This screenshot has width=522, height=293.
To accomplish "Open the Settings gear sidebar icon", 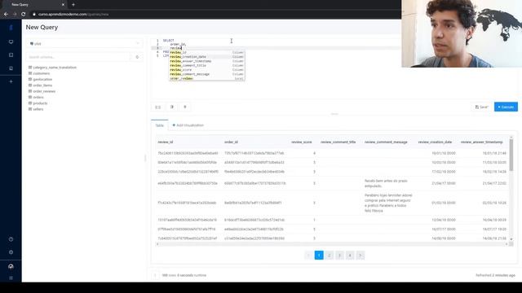I will tap(11, 252).
